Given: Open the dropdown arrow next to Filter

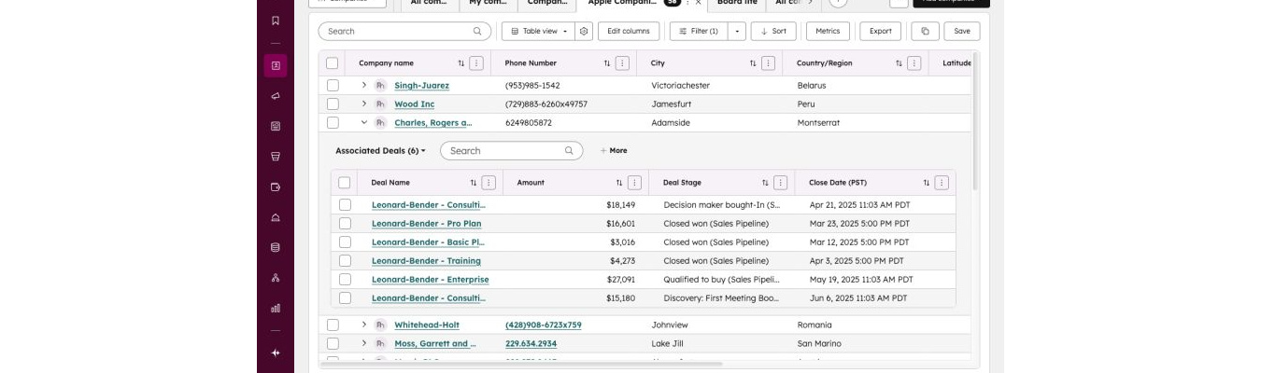Looking at the screenshot, I should coord(737,31).
